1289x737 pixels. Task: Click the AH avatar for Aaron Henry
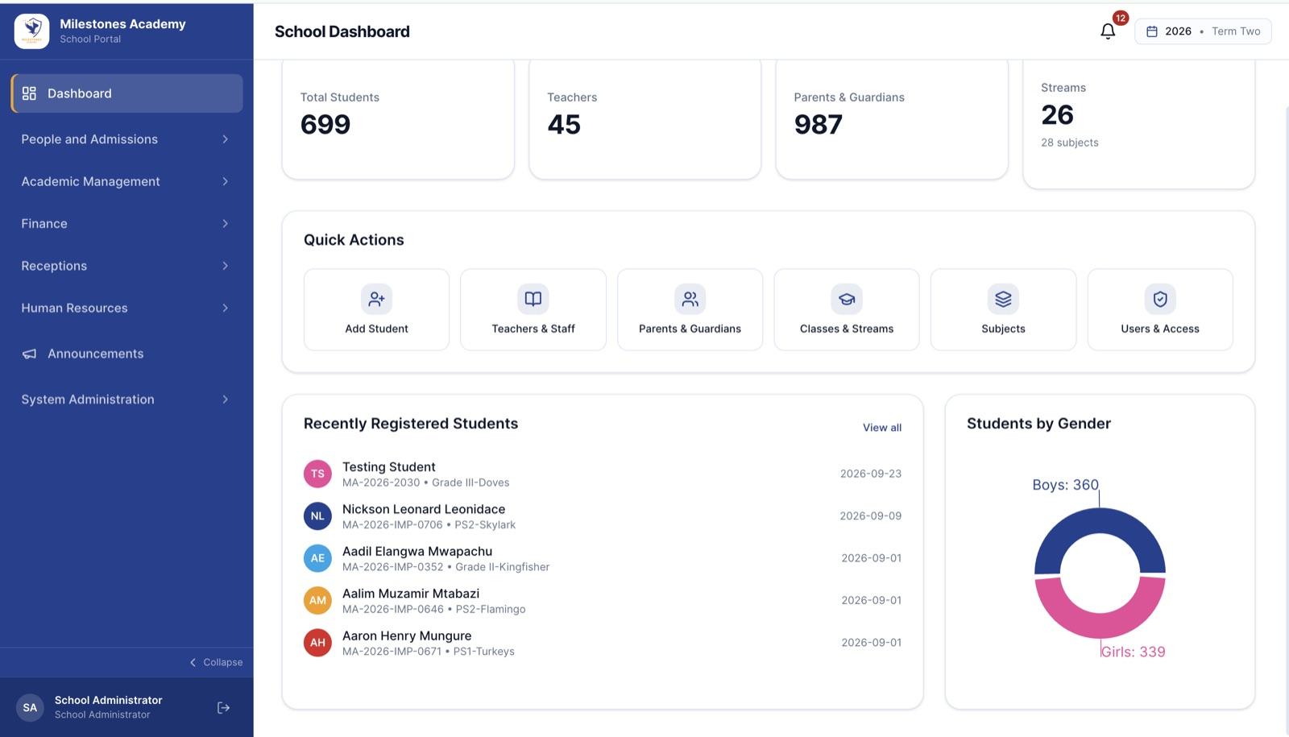[317, 643]
